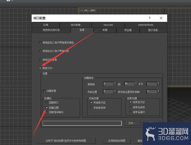The height and width of the screenshot is (145, 191).
Task: Open the 视觉样式和外观 tab
Action: pyautogui.click(x=51, y=30)
